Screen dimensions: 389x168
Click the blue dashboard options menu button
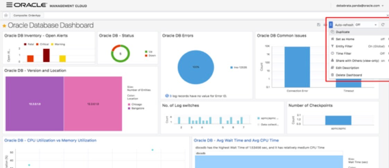331,25
